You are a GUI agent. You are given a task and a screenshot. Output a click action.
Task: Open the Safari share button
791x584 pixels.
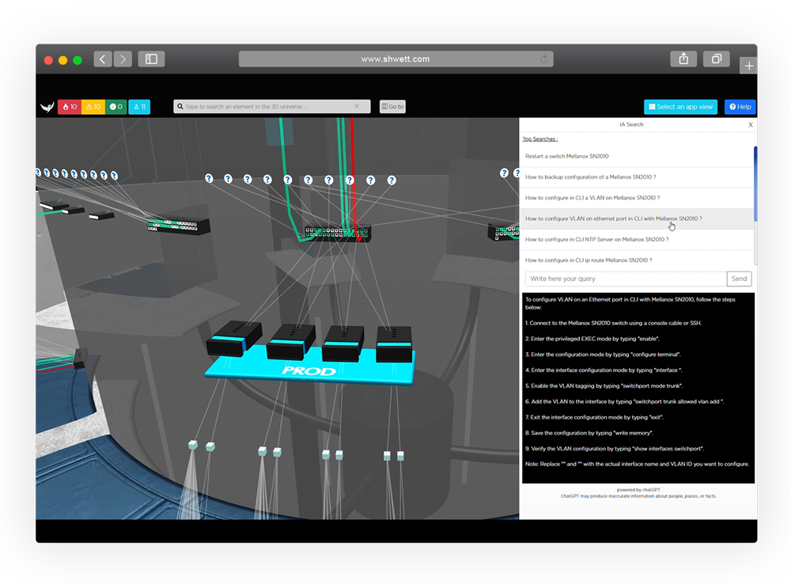(683, 59)
